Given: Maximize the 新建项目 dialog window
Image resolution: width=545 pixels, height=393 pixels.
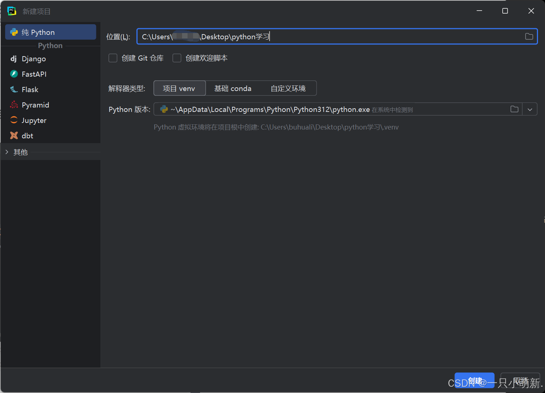Looking at the screenshot, I should pos(505,11).
